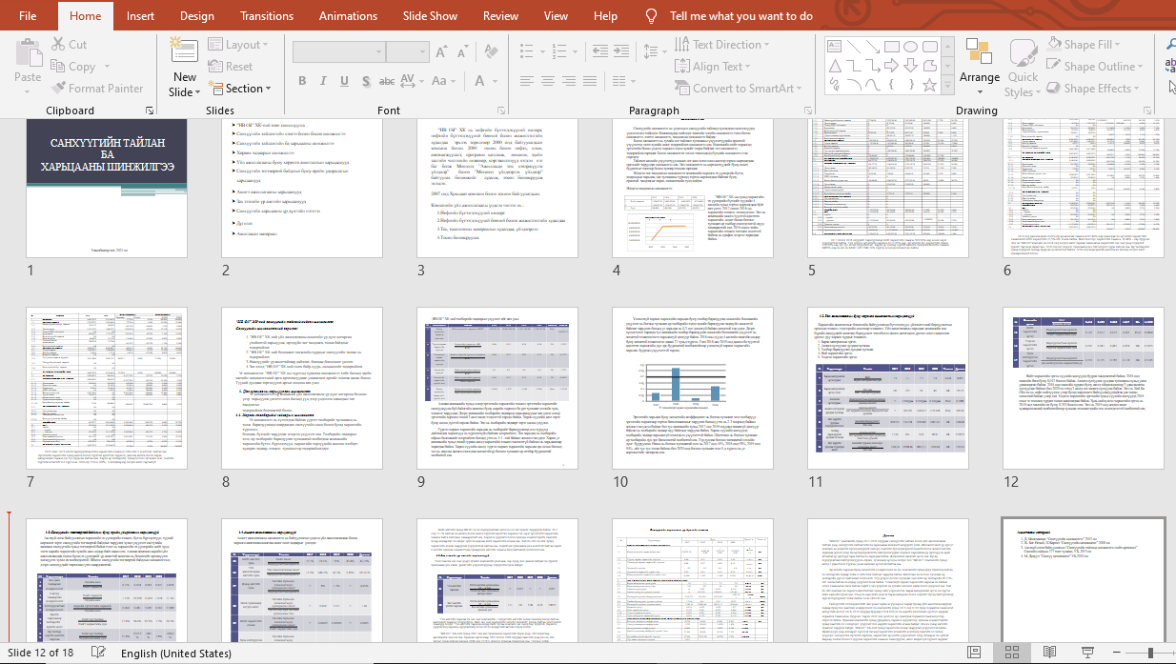Click the New Slide button icon
The image size is (1176, 664).
pos(184,51)
